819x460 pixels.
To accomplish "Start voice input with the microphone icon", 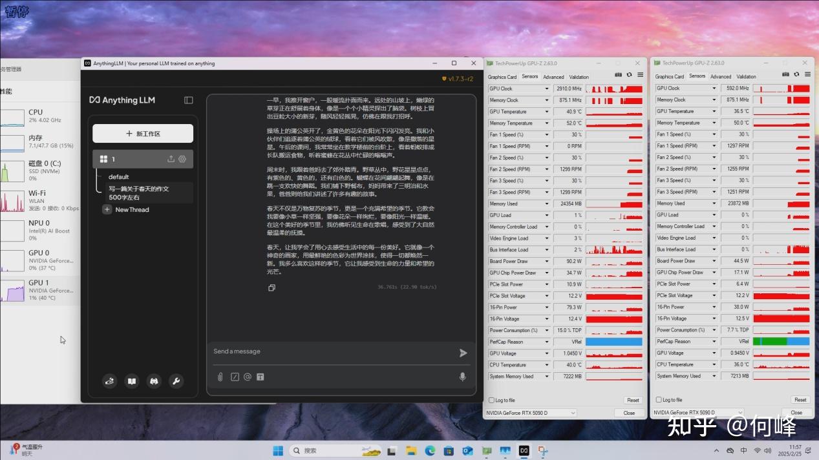I will tap(462, 377).
